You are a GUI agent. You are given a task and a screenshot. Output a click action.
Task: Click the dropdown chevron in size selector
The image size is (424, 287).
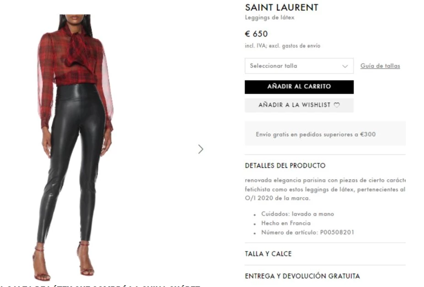(345, 66)
